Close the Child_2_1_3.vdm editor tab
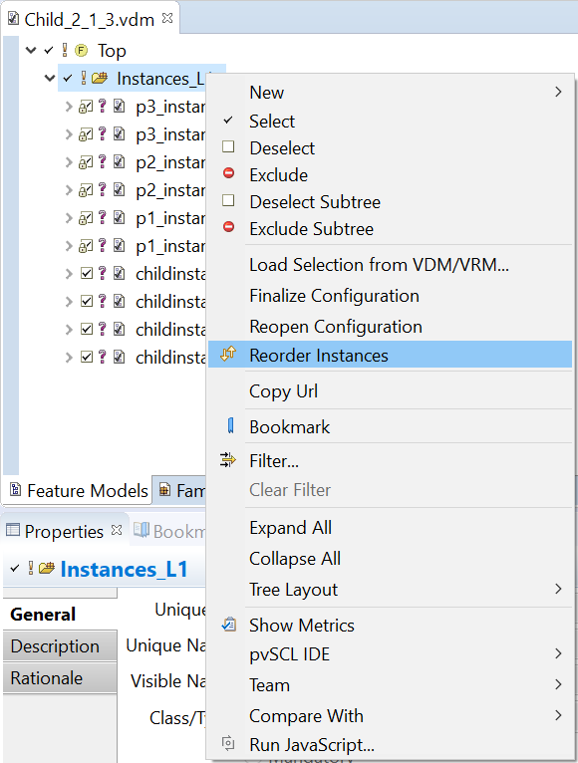The height and width of the screenshot is (763, 578). [x=167, y=18]
